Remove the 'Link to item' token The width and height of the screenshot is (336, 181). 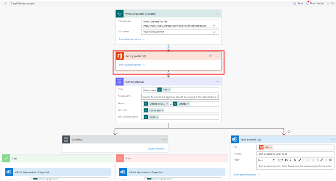tap(163, 111)
